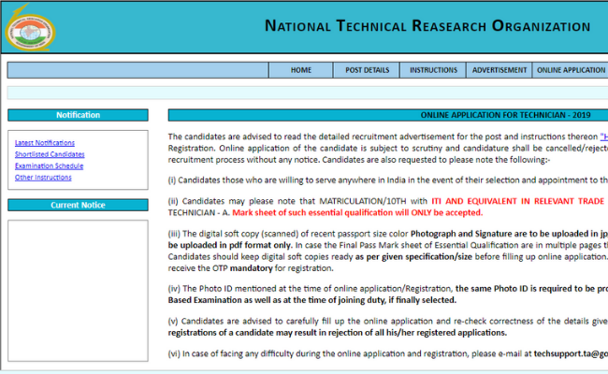Open the INSTRUCTIONS menu item
Image resolution: width=608 pixels, height=374 pixels.
(x=433, y=70)
